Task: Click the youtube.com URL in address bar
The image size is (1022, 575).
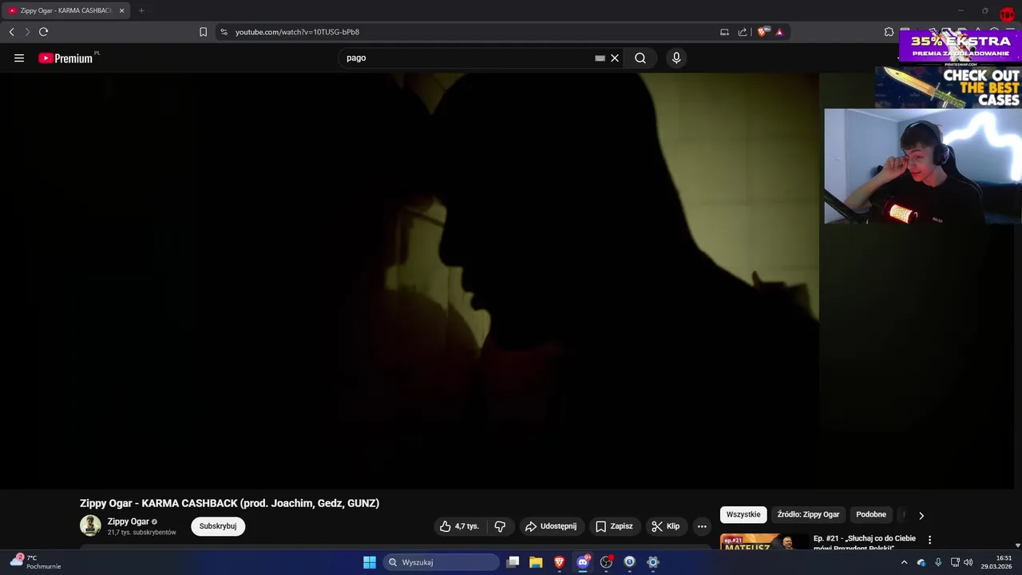Action: click(x=297, y=32)
